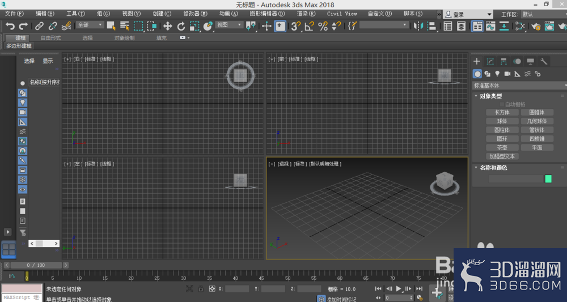Click the Undo arrow icon

click(x=10, y=26)
